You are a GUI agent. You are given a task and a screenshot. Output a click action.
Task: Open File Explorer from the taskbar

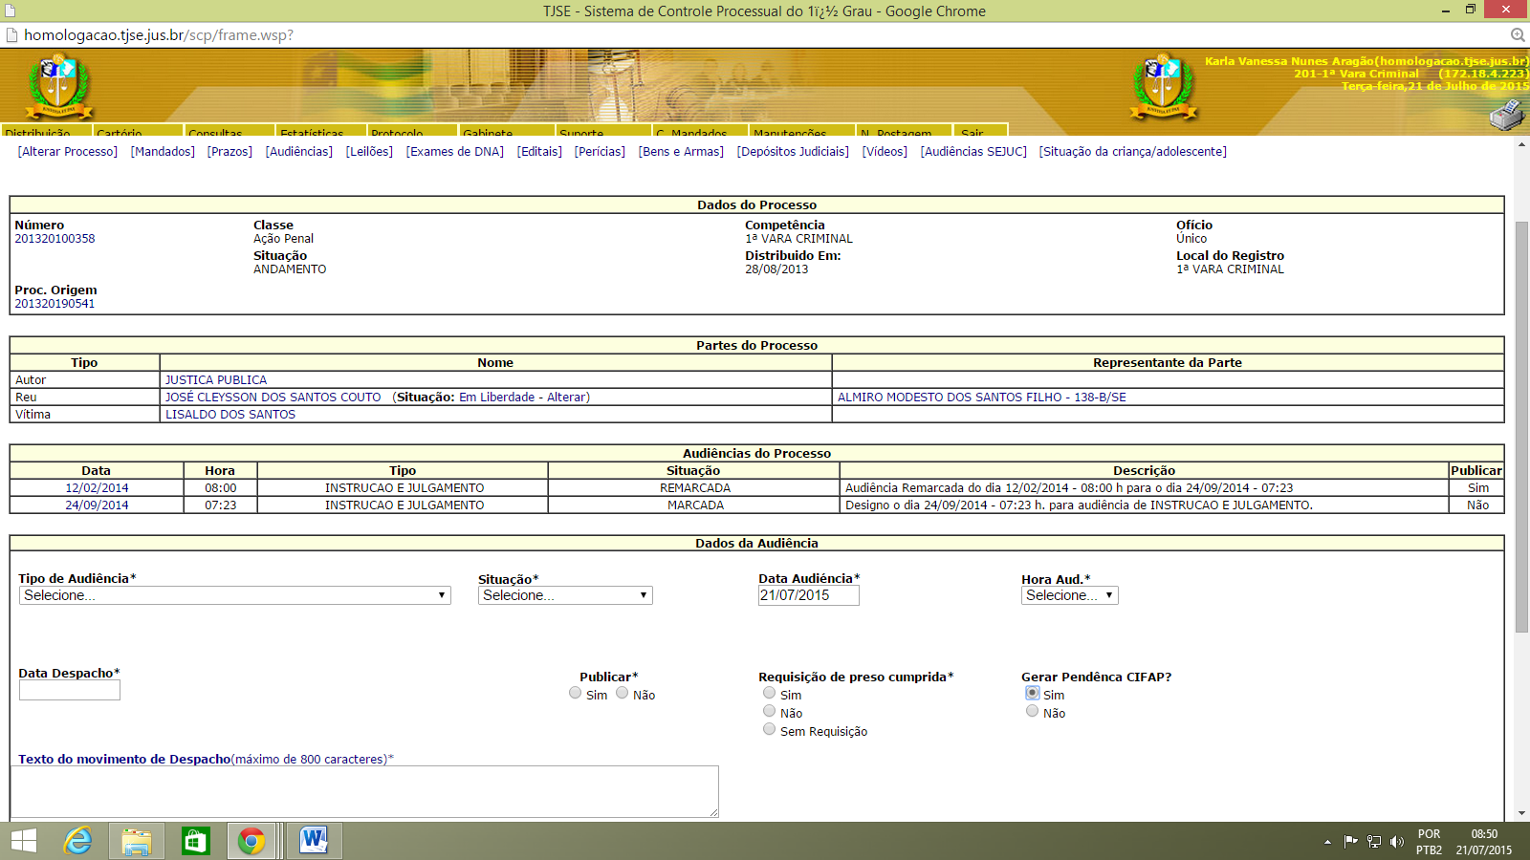coord(137,841)
